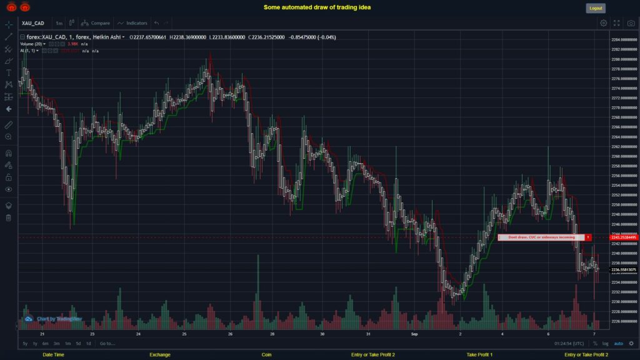Open axis settings gear at bottom right
The image size is (640, 360).
631,344
